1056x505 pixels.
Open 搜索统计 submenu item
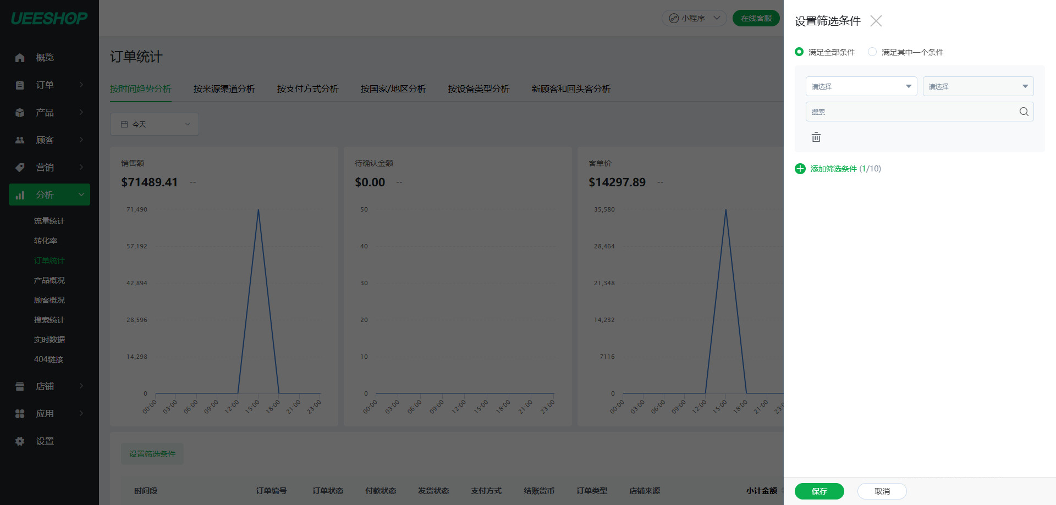(50, 320)
